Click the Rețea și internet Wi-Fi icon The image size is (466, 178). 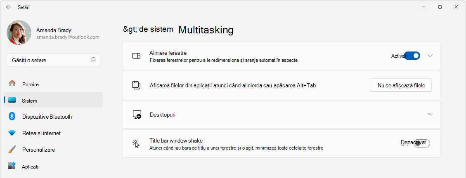pyautogui.click(x=12, y=133)
